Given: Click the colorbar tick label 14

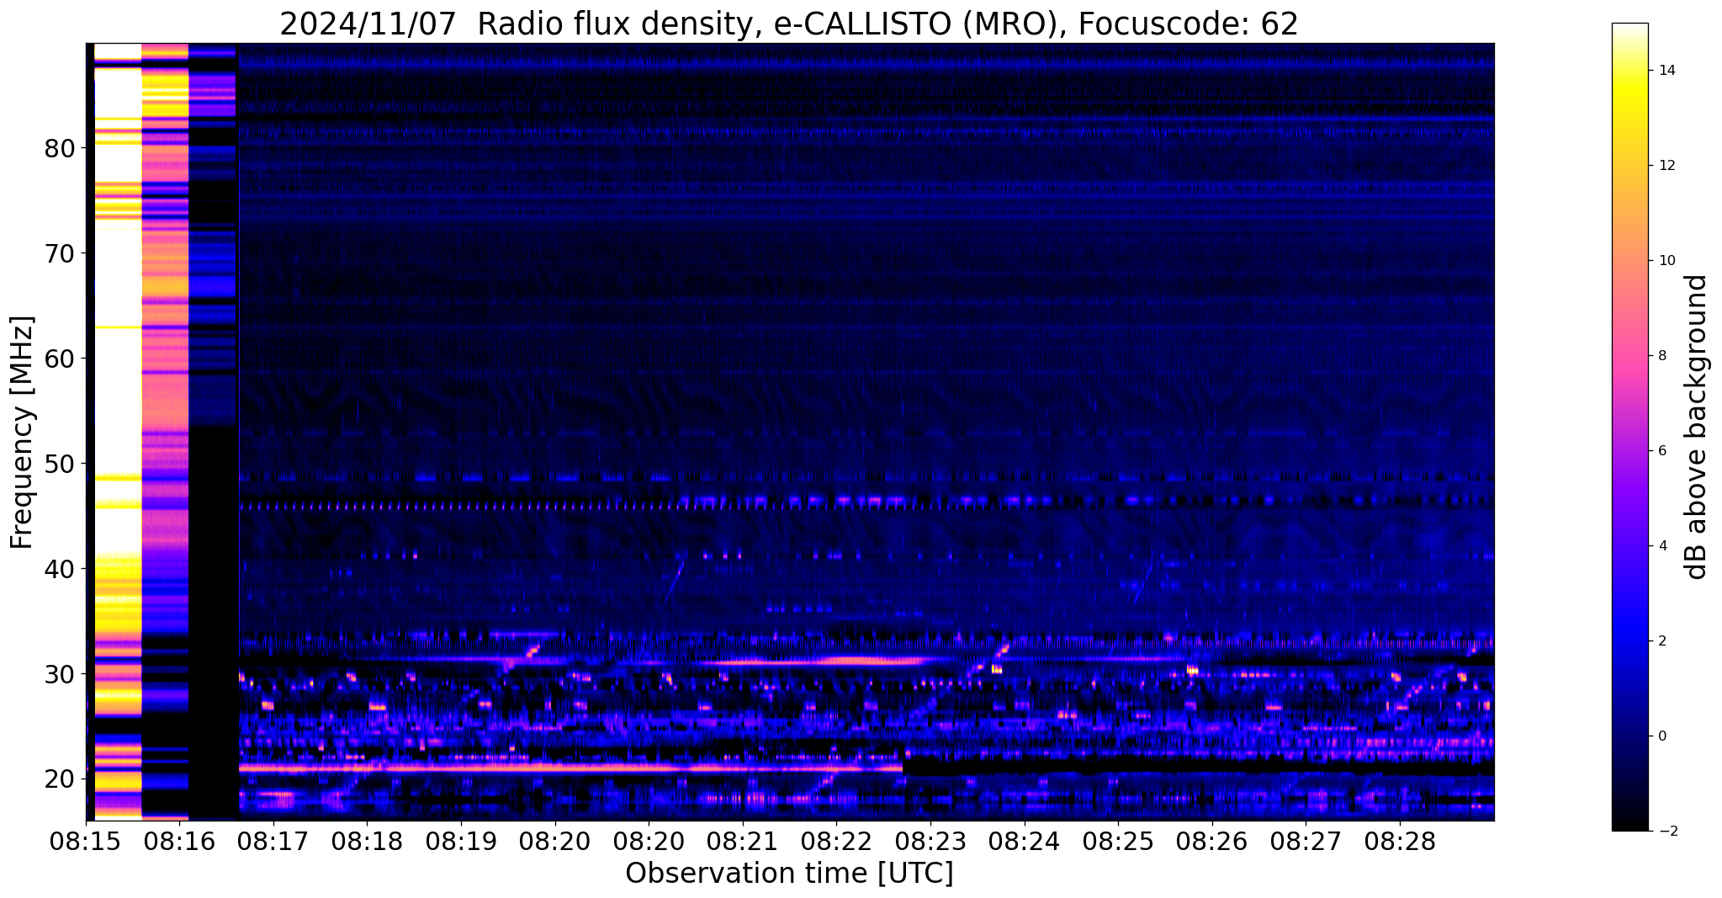Looking at the screenshot, I should click(1666, 71).
